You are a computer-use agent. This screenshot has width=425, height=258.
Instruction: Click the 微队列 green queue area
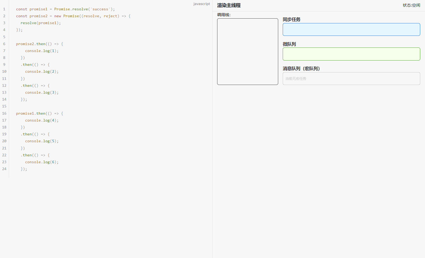pyautogui.click(x=351, y=54)
